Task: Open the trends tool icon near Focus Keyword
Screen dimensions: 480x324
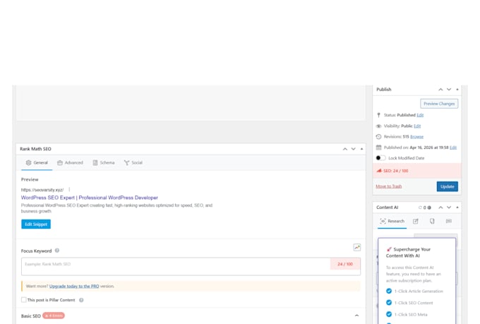Action: click(x=357, y=248)
